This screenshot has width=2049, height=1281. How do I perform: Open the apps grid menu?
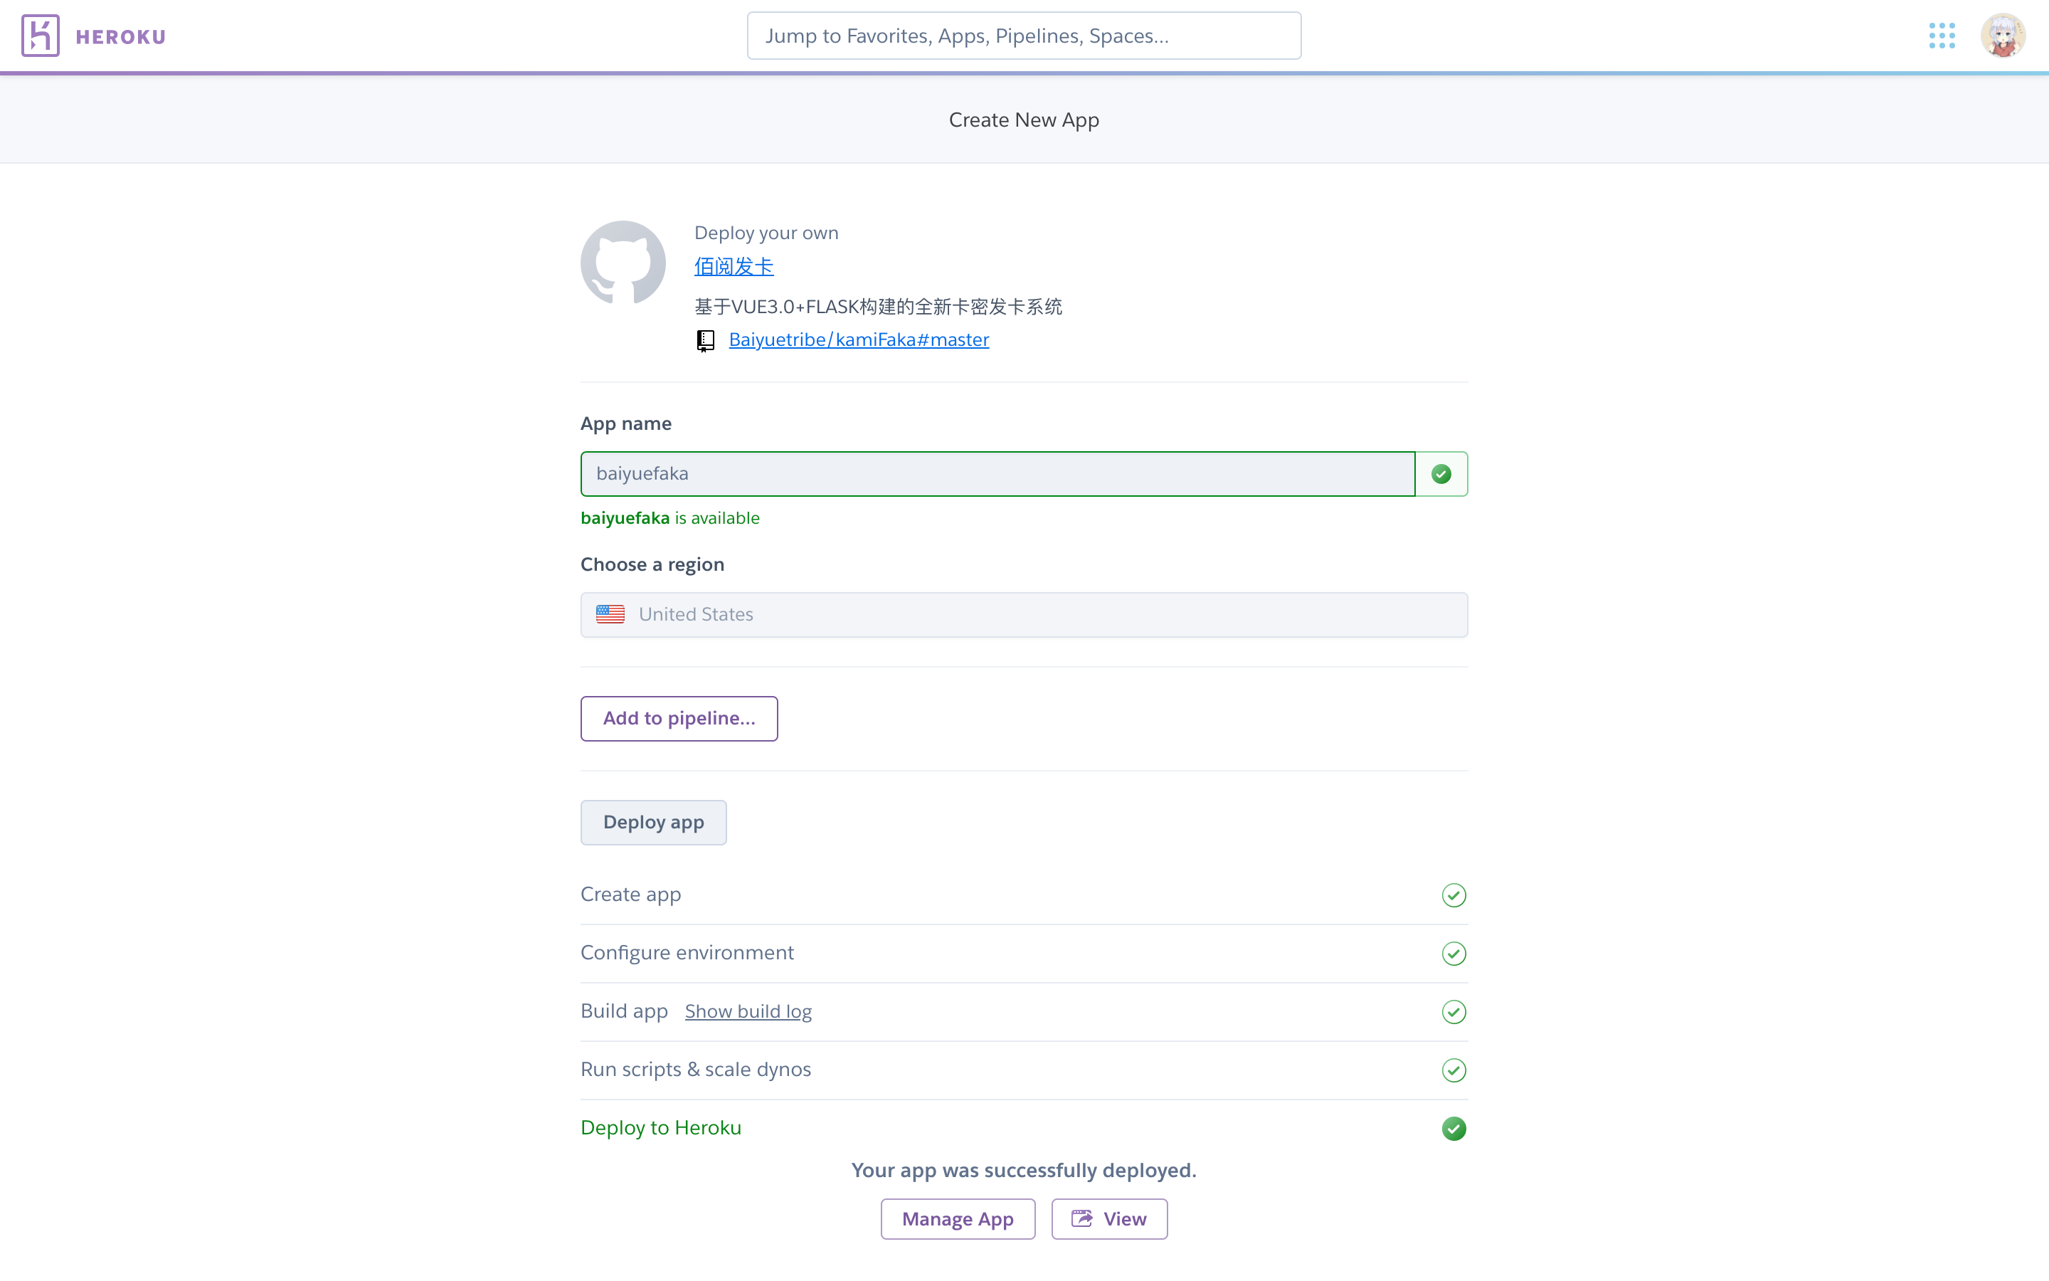click(1942, 36)
